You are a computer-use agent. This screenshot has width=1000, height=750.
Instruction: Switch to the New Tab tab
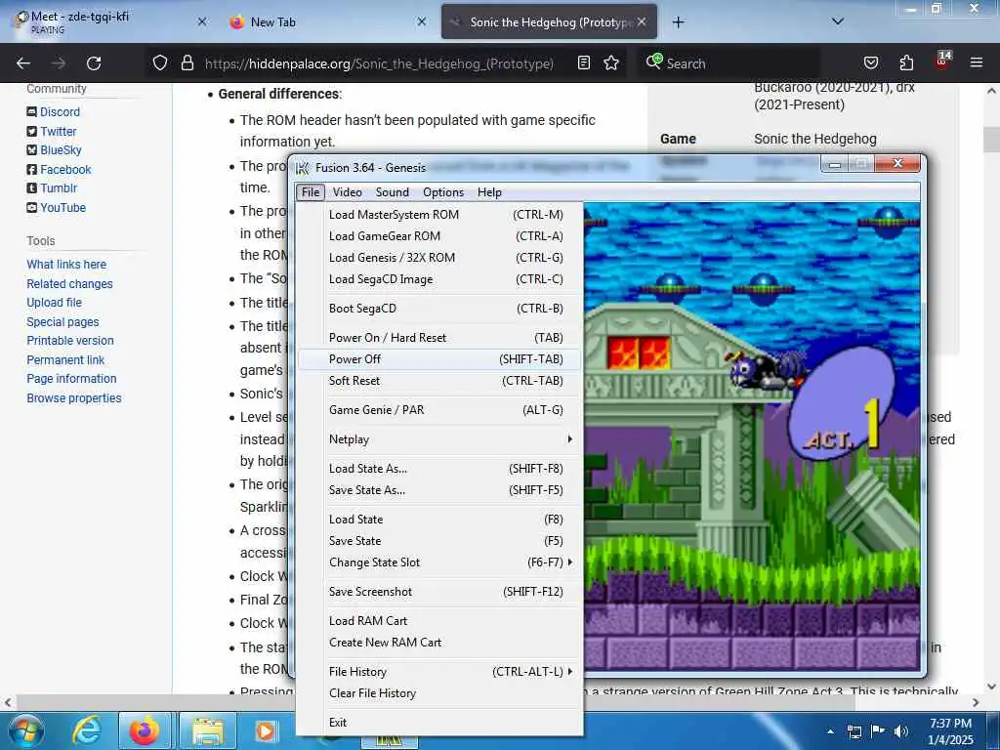328,21
